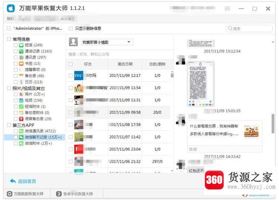
Task: Select 通讯录 (297) in the tree
Action: point(36,58)
